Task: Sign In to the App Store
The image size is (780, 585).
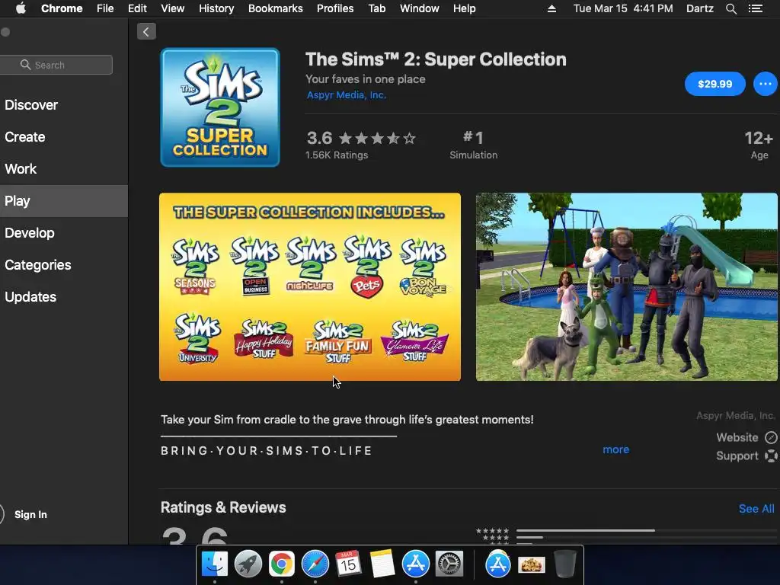Action: click(30, 514)
